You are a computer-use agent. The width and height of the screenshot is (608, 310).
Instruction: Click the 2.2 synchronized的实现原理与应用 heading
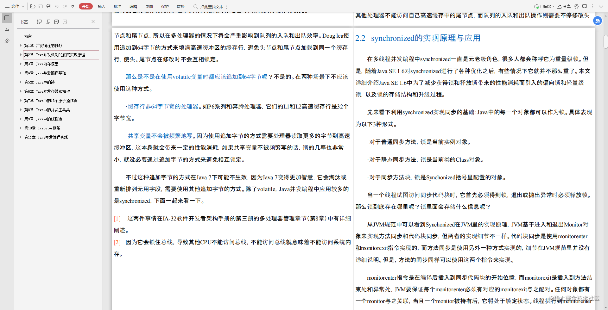point(418,38)
